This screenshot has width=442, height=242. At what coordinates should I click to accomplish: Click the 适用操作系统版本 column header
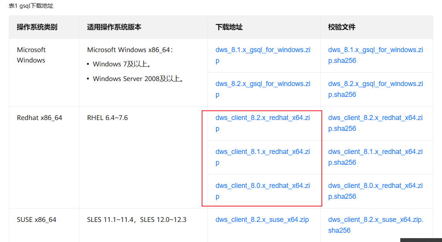pos(114,27)
